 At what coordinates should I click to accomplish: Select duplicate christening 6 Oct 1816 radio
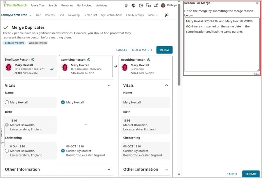point(7,151)
